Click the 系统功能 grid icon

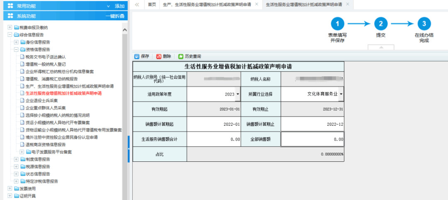10,16
